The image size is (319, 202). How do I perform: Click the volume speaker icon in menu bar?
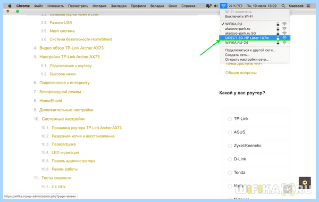[216, 6]
